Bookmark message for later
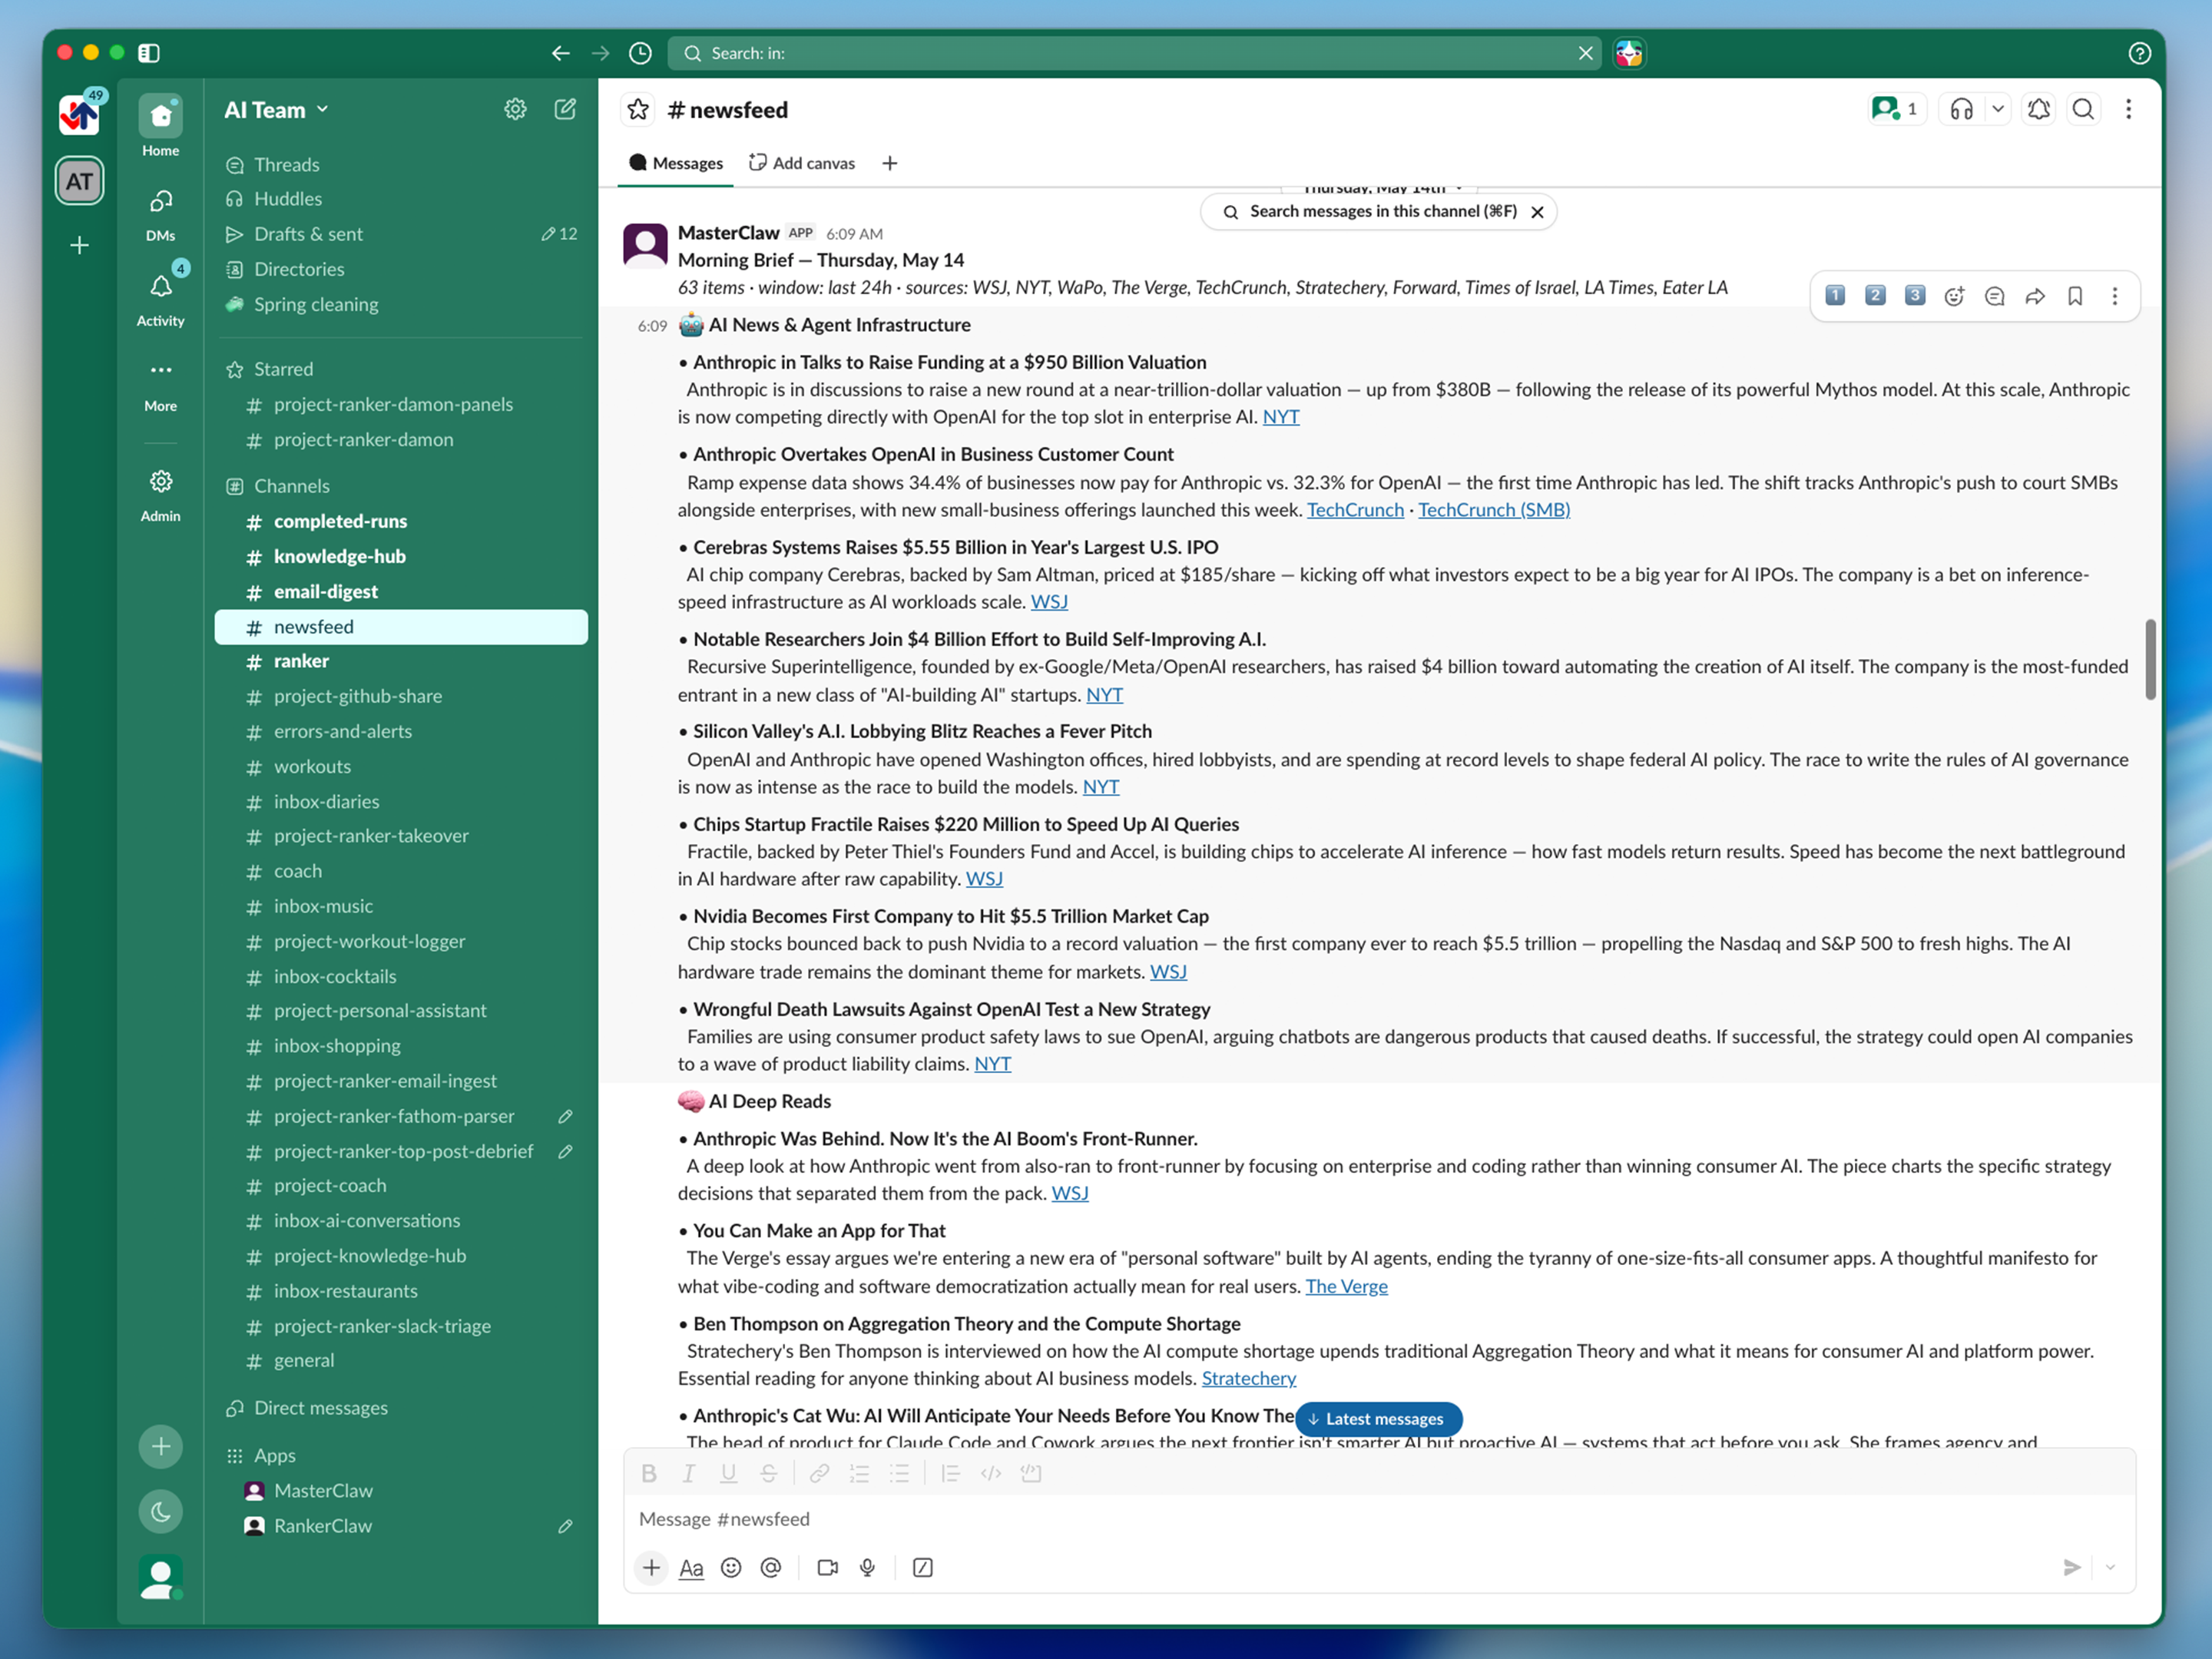Viewport: 2212px width, 1659px height. (x=2075, y=296)
